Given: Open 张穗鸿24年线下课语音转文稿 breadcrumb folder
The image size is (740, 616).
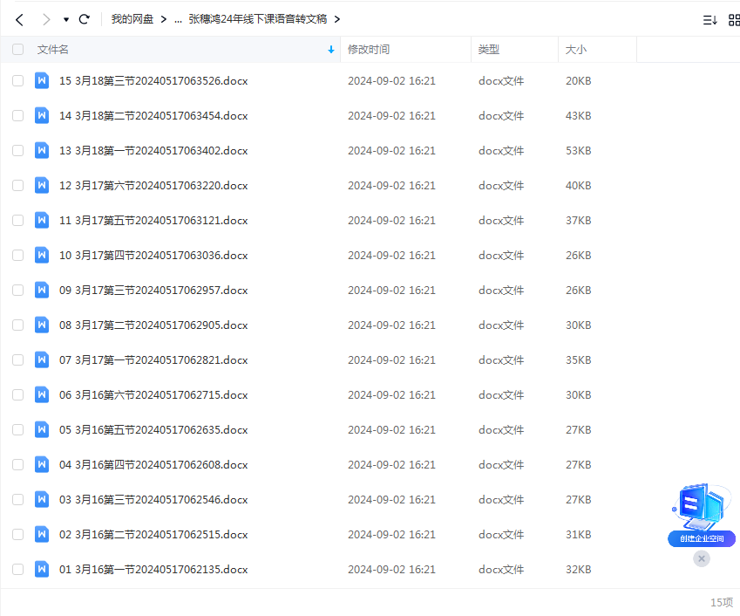Looking at the screenshot, I should pos(258,19).
